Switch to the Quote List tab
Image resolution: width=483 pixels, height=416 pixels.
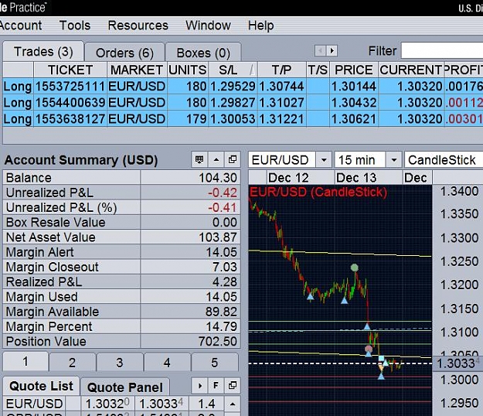[41, 386]
